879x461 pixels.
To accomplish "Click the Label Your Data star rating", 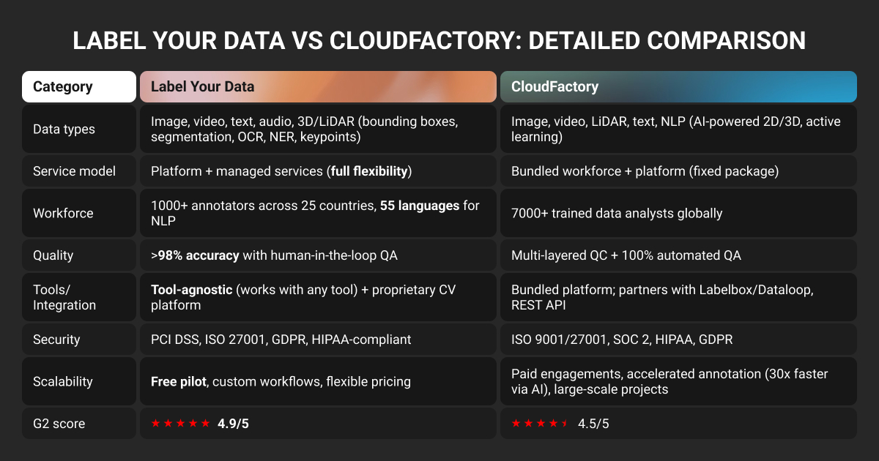I will pyautogui.click(x=180, y=423).
